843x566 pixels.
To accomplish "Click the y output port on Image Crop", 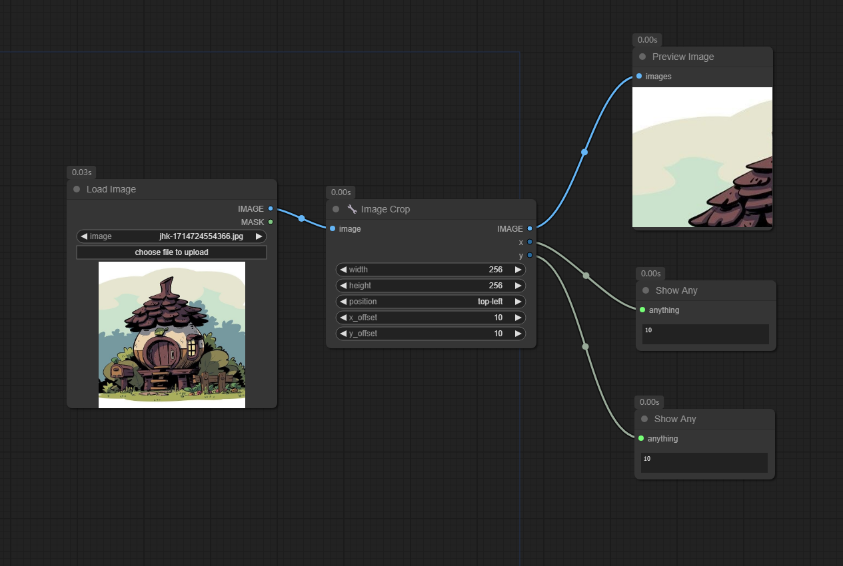I will [x=530, y=255].
